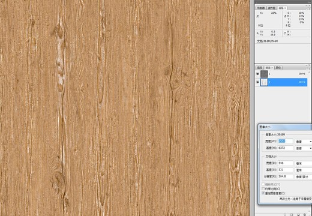Click the trash icon to delete channel
Screen dimensions: 312x216
coord(305,215)
